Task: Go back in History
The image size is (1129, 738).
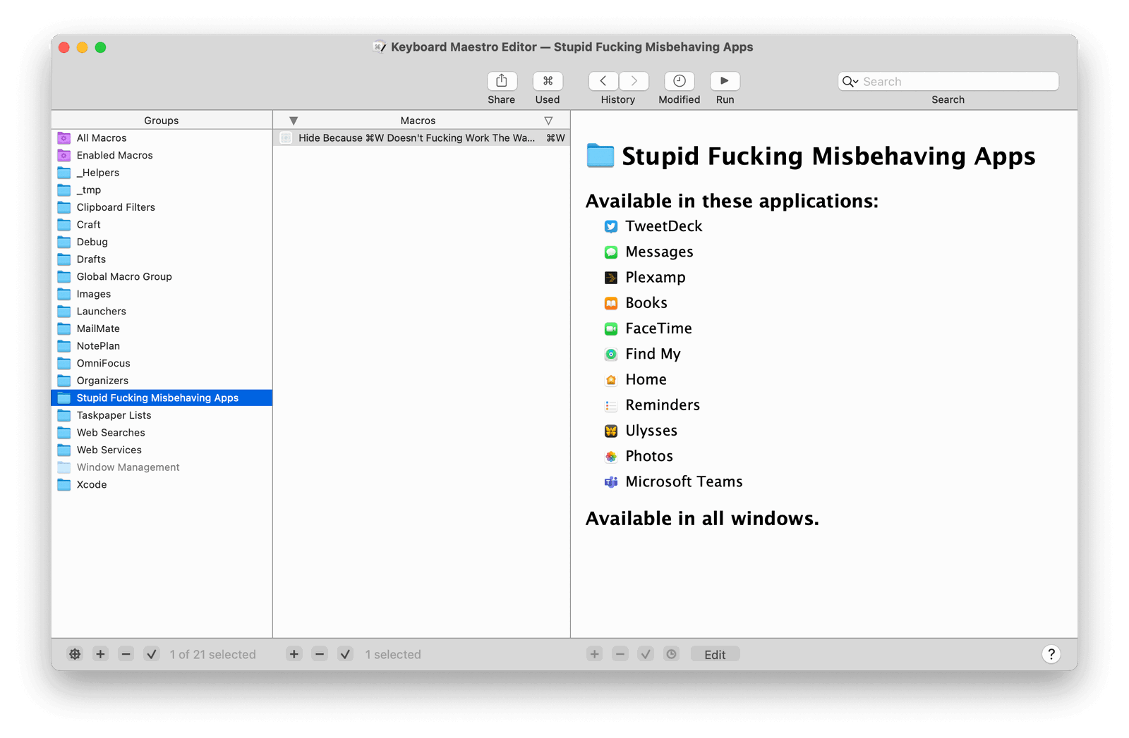Action: click(x=603, y=81)
